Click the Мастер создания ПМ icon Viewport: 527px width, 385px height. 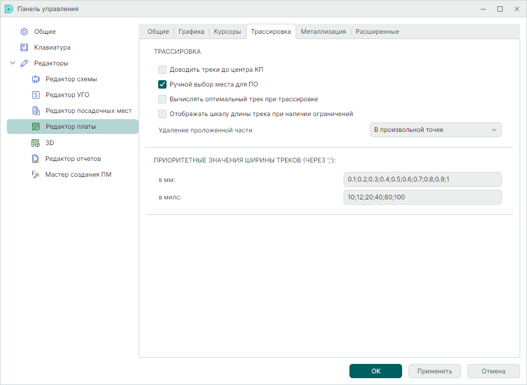(x=36, y=175)
